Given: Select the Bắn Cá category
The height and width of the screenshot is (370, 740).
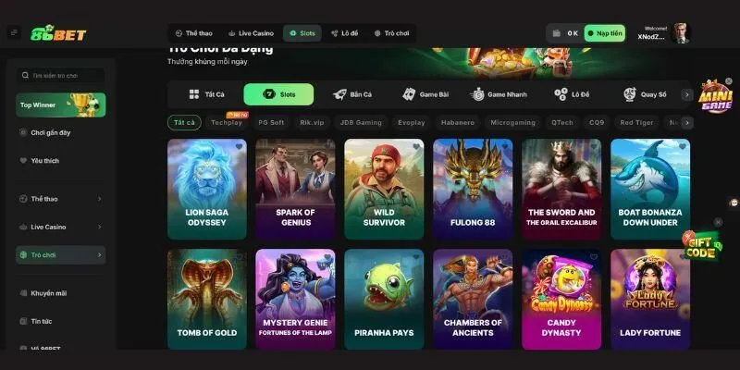Looking at the screenshot, I should click(352, 94).
